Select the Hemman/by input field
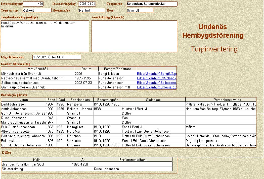 [91, 10]
